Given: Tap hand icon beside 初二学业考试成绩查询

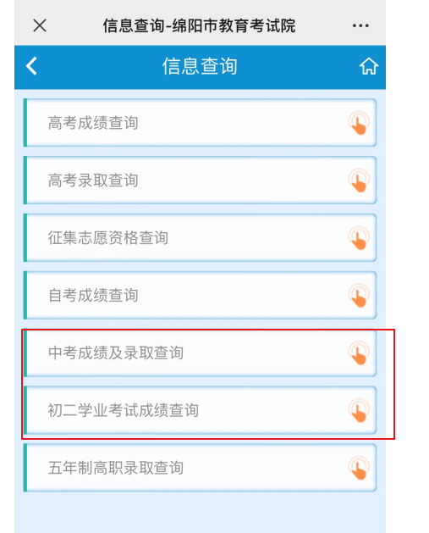Looking at the screenshot, I should click(359, 410).
